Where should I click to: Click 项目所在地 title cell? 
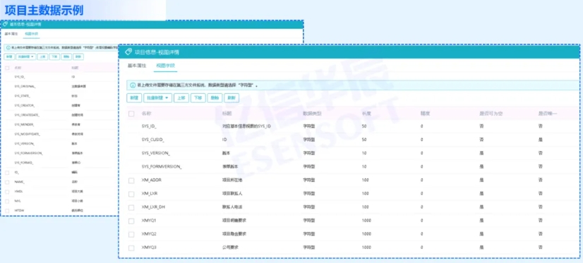(x=232, y=180)
